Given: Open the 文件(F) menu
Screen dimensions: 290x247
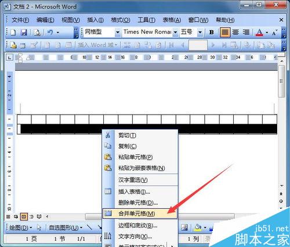Looking at the screenshot, I should (x=20, y=20).
